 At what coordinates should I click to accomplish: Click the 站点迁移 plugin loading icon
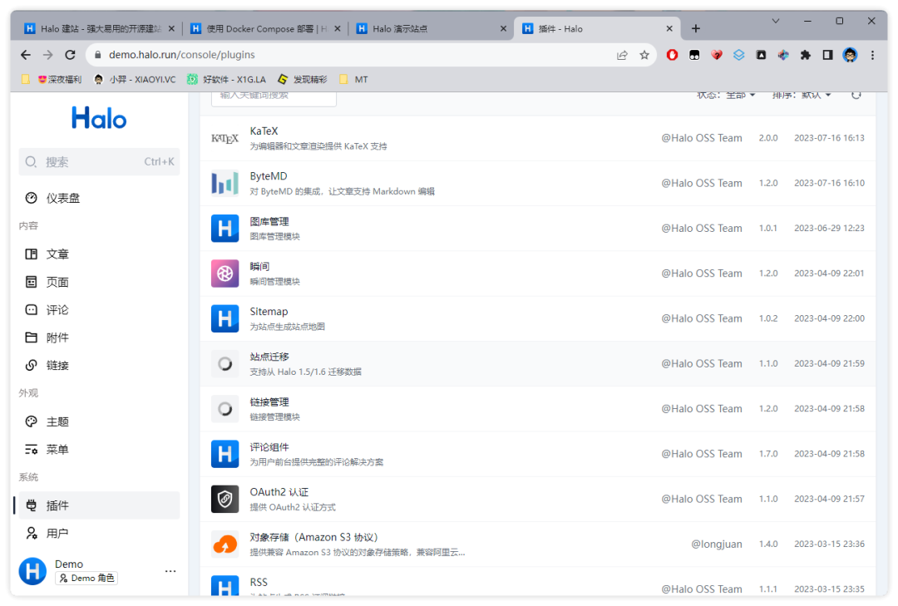pyautogui.click(x=224, y=364)
